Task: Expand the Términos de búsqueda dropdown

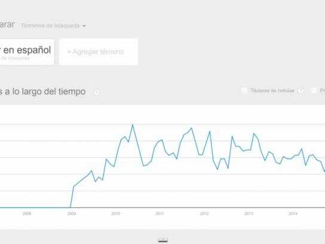Action: coord(53,26)
